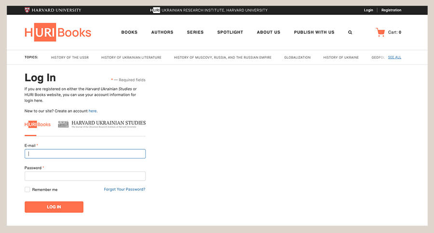The image size is (434, 233).
Task: Click the orange shopping cart icon
Action: click(x=380, y=32)
